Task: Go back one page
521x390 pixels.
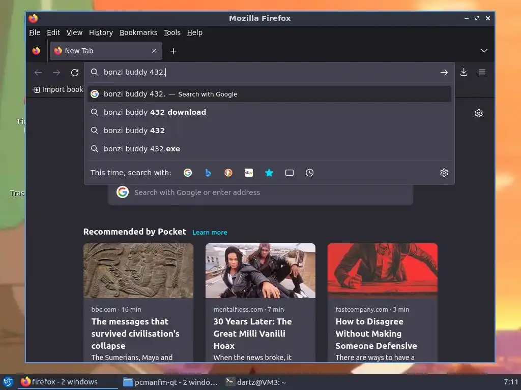Action: pyautogui.click(x=38, y=72)
